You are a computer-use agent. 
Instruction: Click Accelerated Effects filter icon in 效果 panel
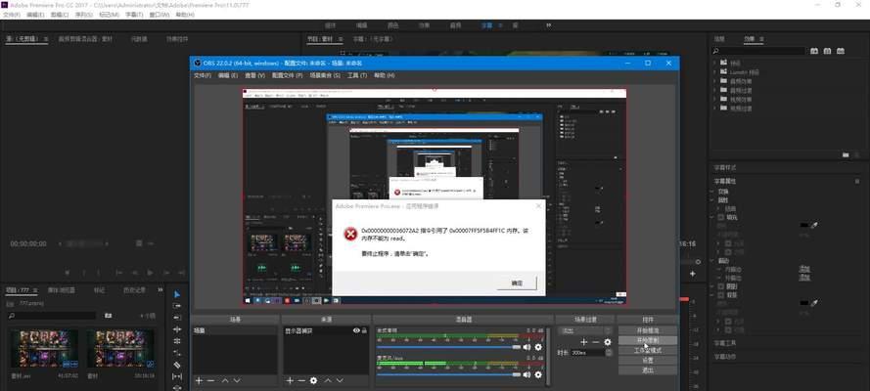coord(814,51)
